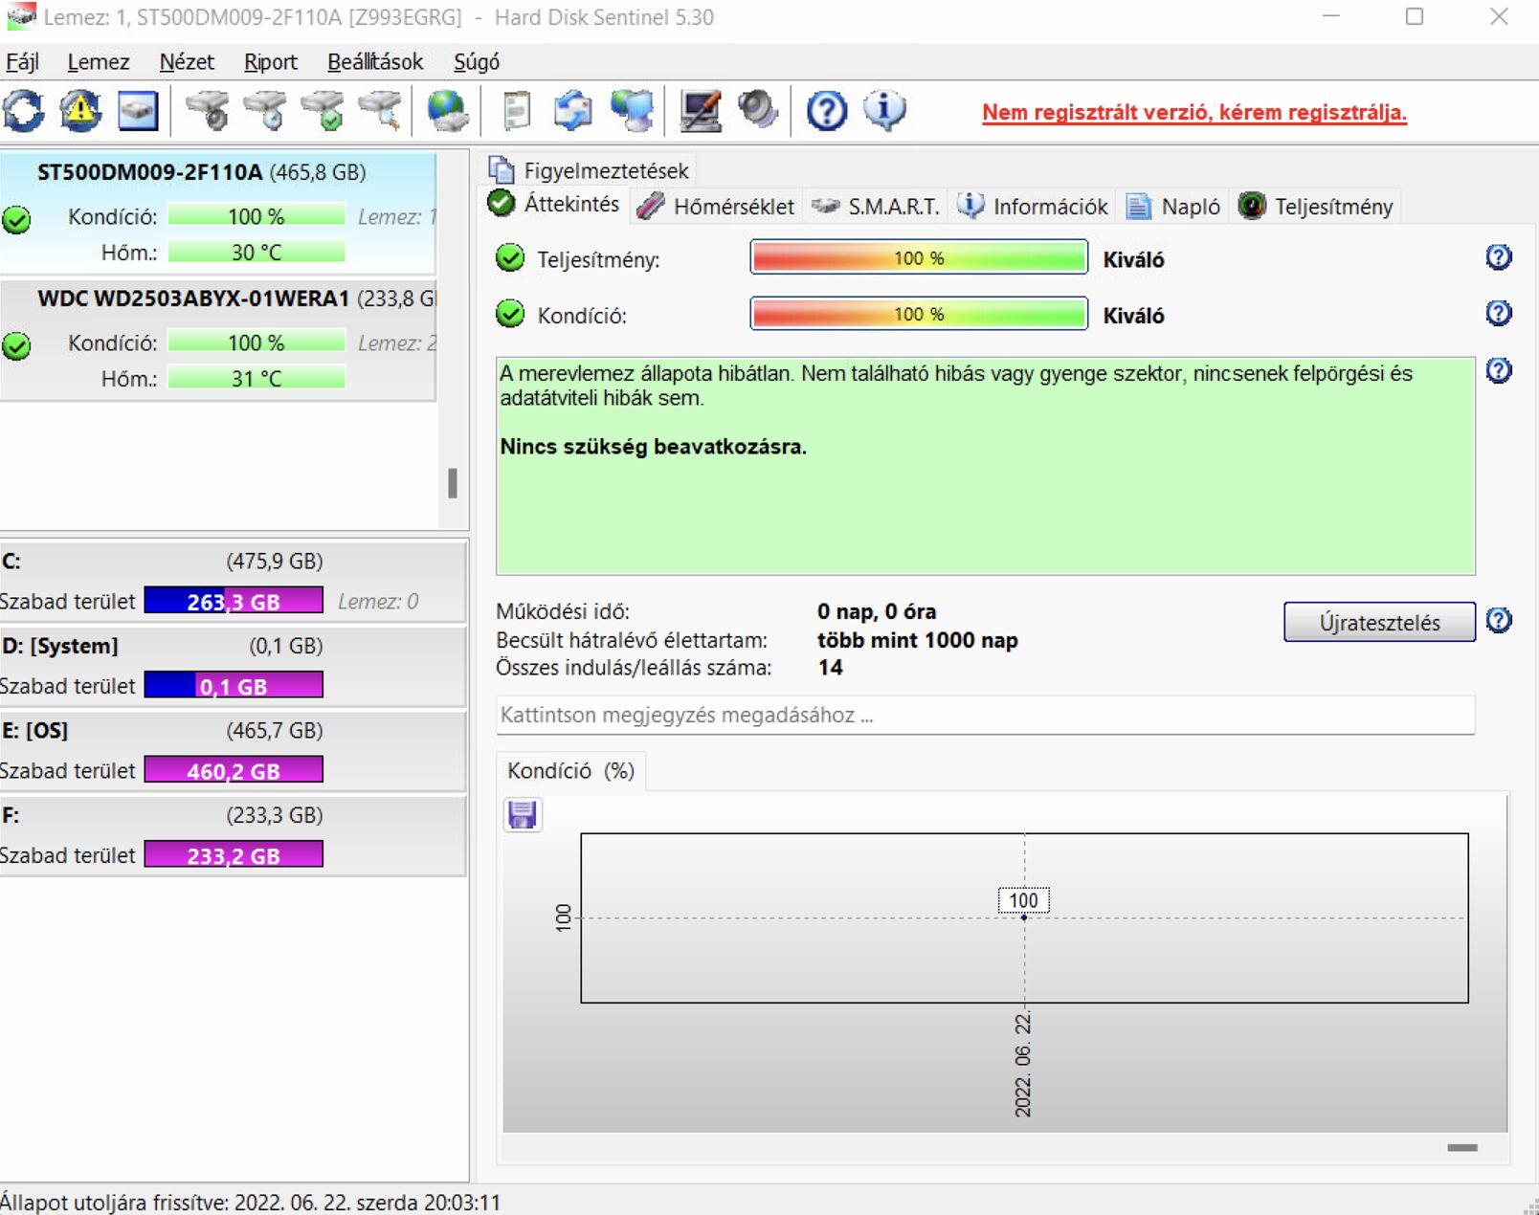
Task: Click the Teljesítmény 100 % gradient bar
Action: pyautogui.click(x=919, y=257)
